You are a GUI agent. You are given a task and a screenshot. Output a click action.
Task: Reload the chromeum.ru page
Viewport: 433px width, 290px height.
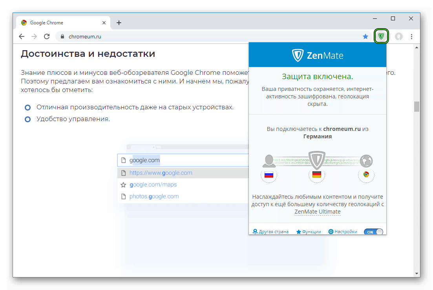coord(47,36)
